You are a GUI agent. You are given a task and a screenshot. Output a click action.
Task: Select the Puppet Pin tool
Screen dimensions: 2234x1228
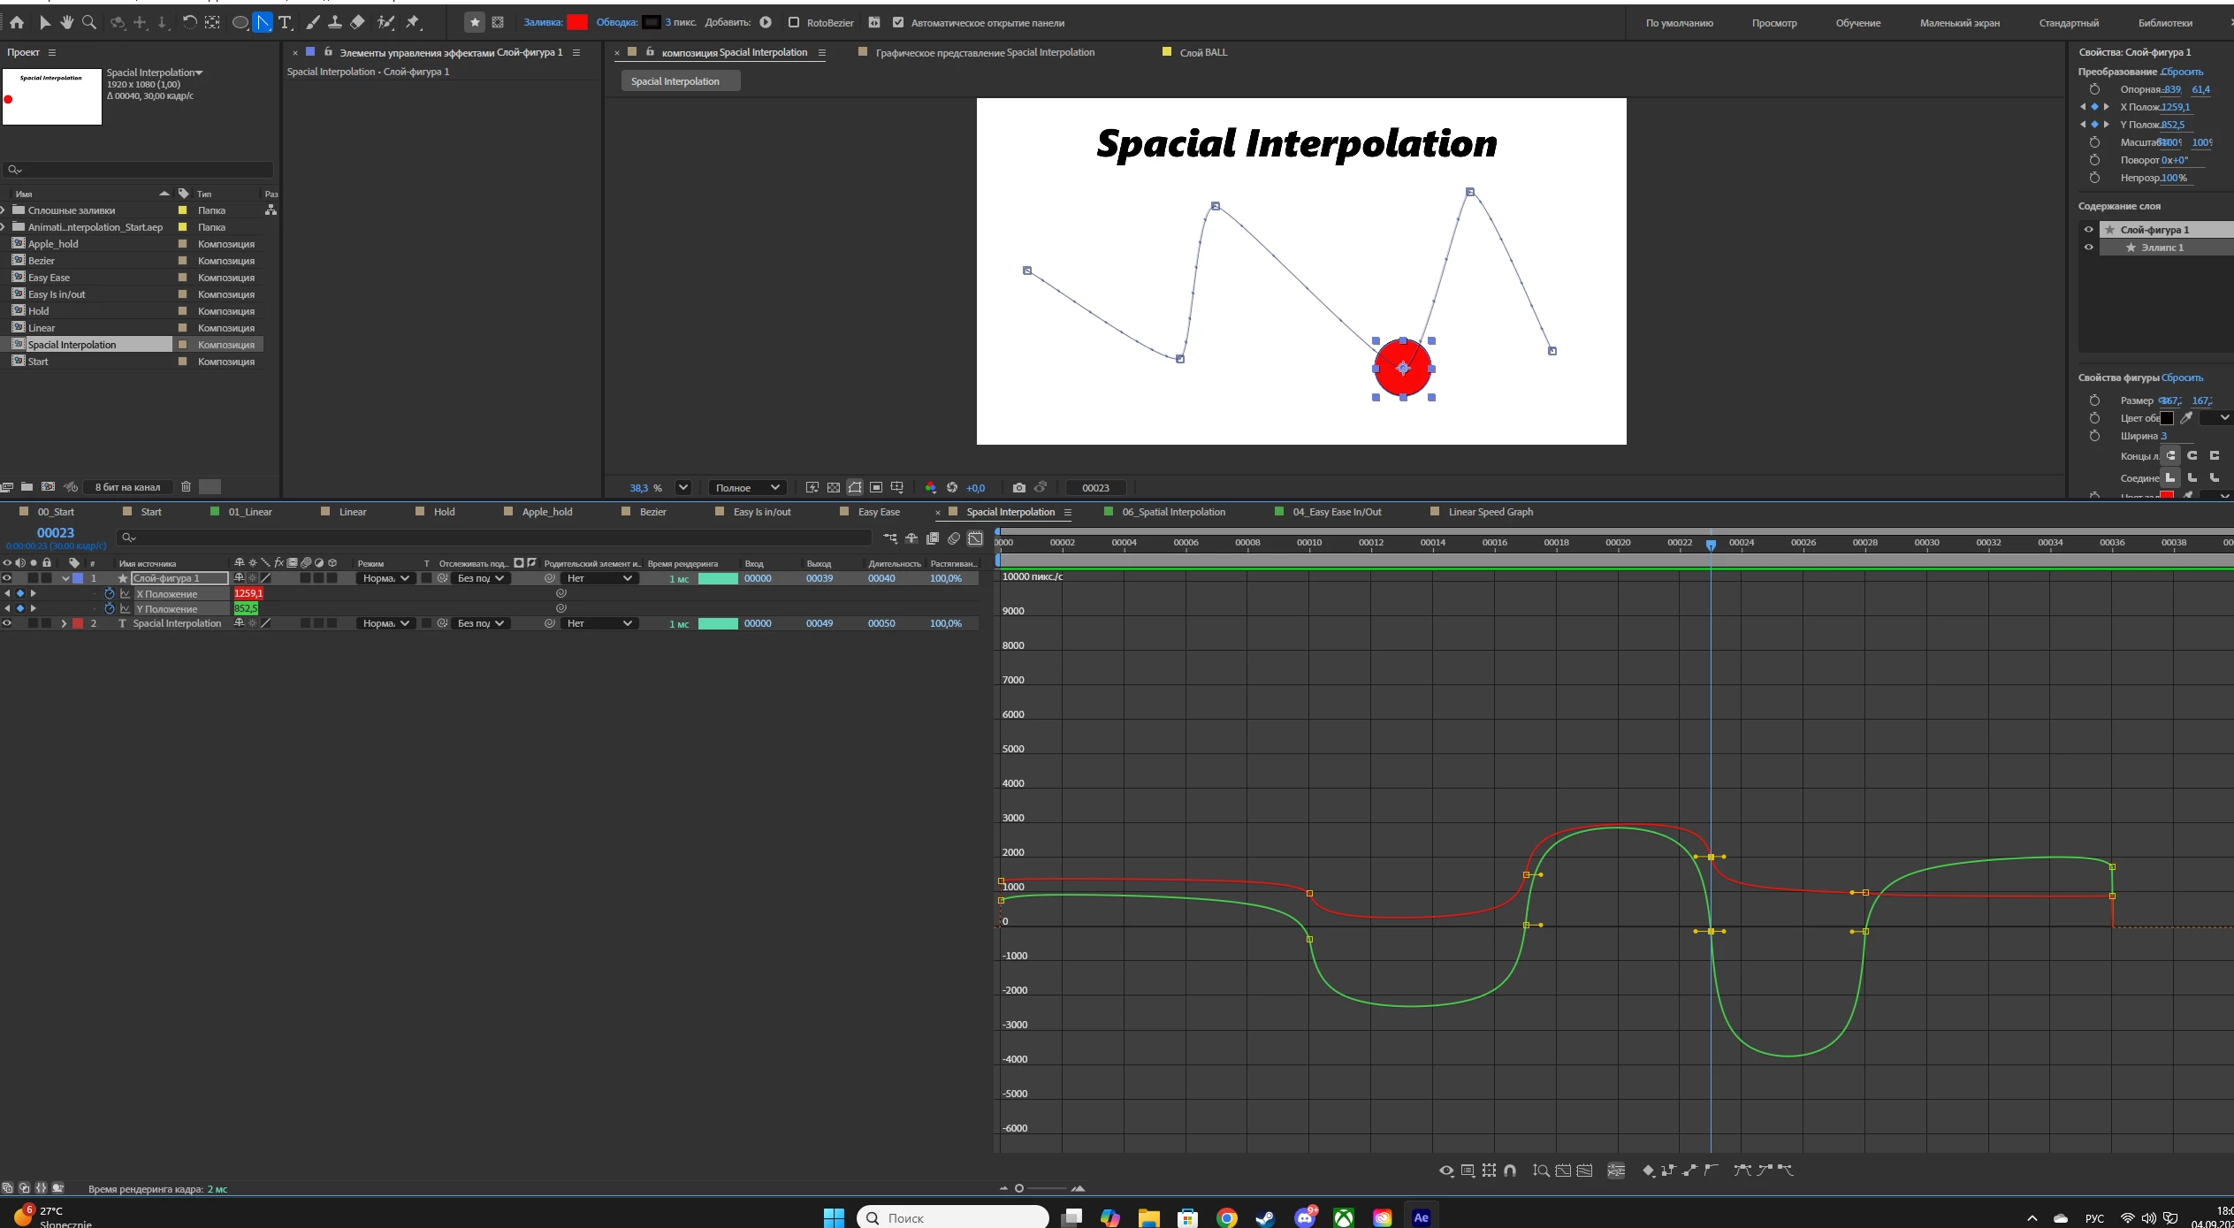413,22
